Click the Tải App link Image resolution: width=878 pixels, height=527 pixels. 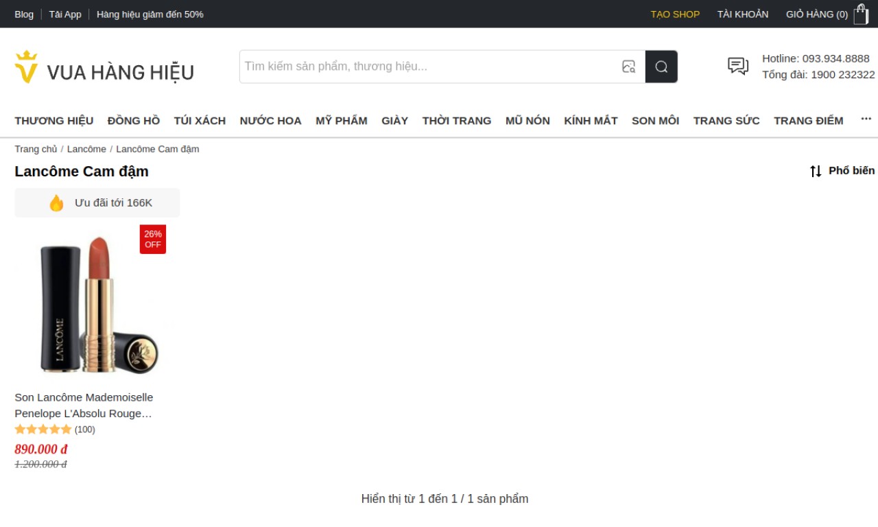tap(65, 14)
